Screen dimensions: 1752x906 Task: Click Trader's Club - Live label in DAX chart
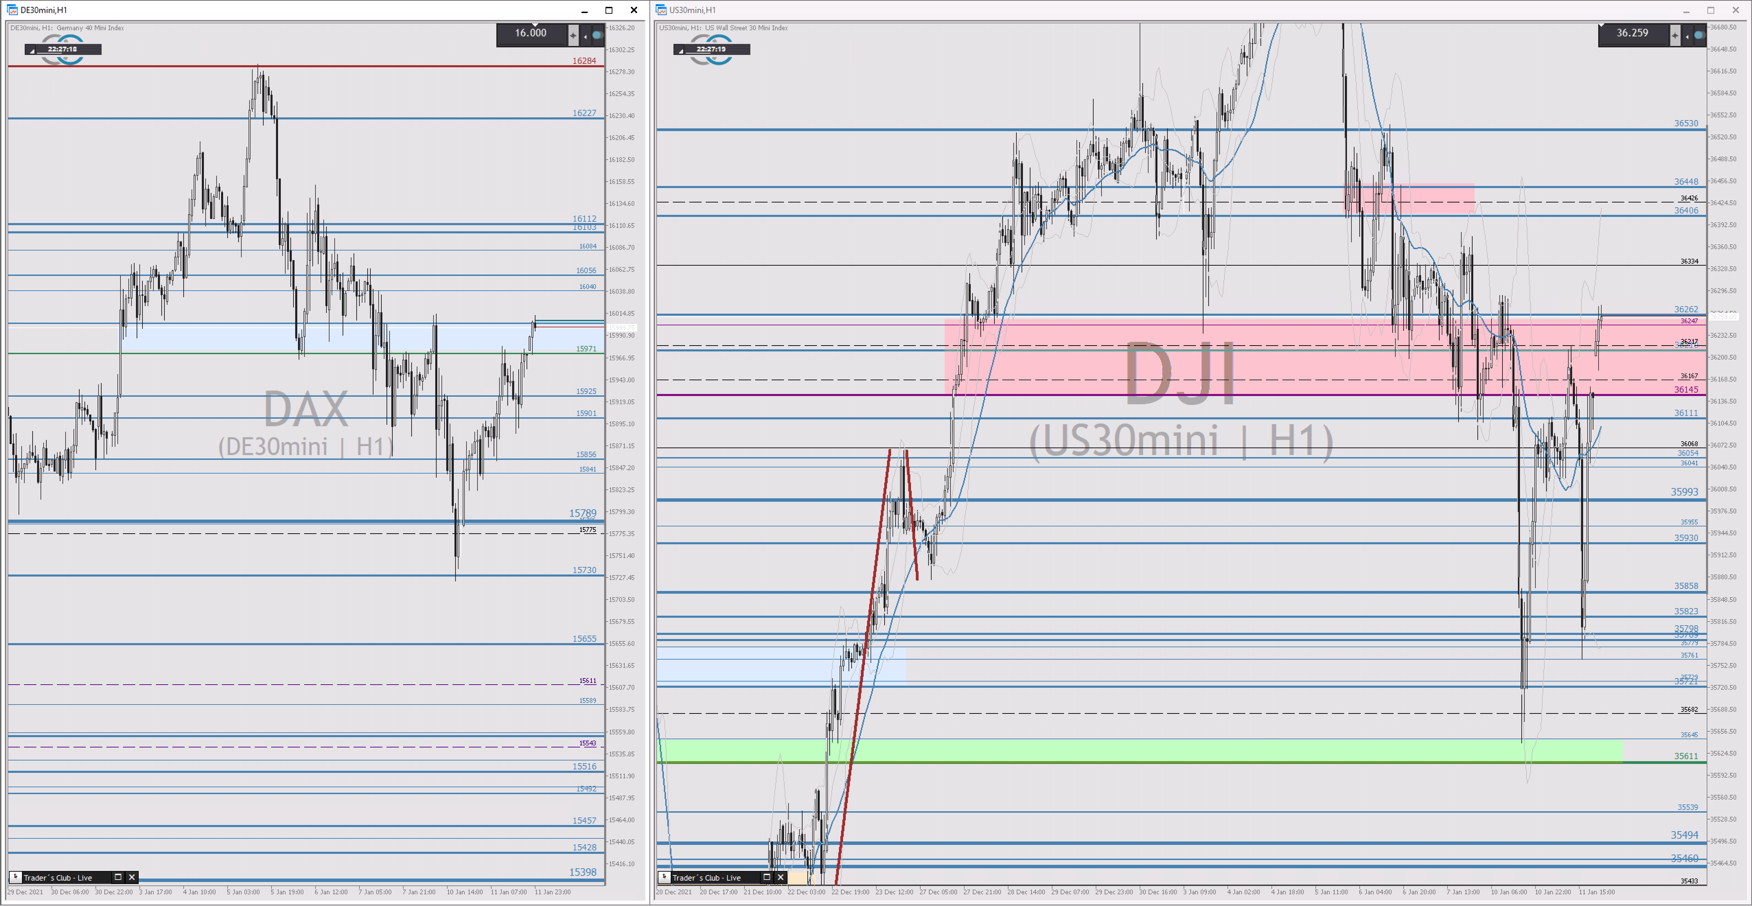[58, 878]
